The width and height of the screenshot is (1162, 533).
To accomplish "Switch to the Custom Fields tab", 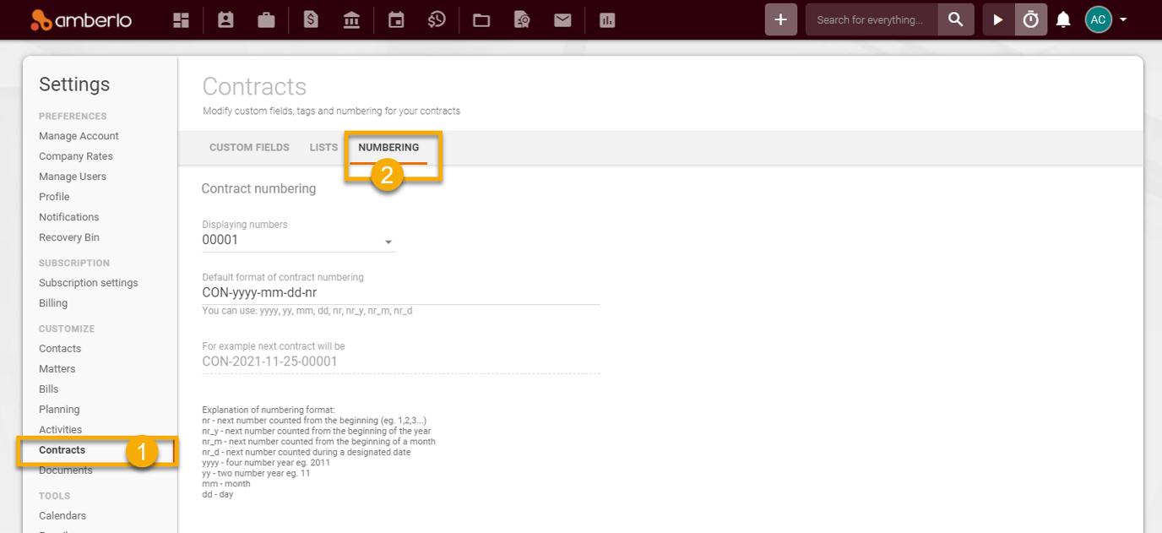I will point(249,148).
